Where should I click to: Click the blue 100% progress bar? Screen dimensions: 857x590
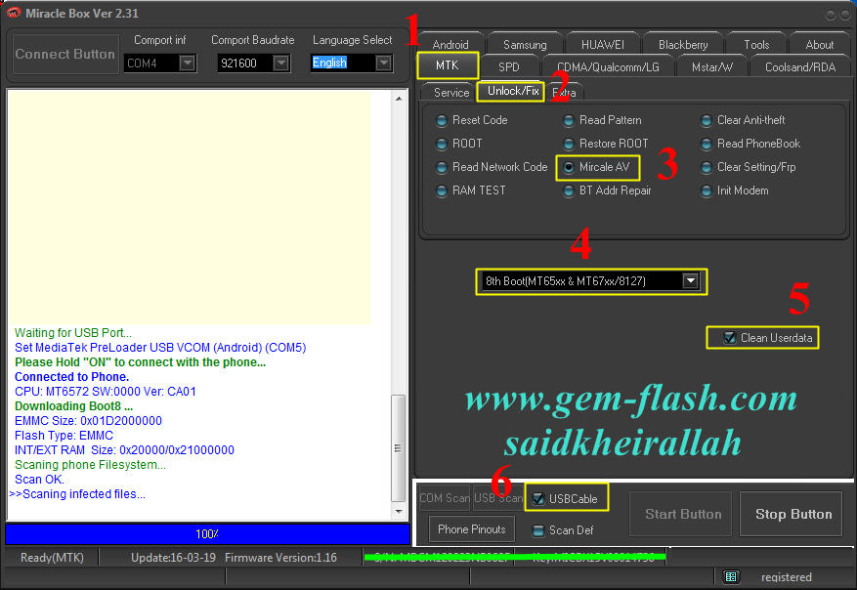point(207,533)
